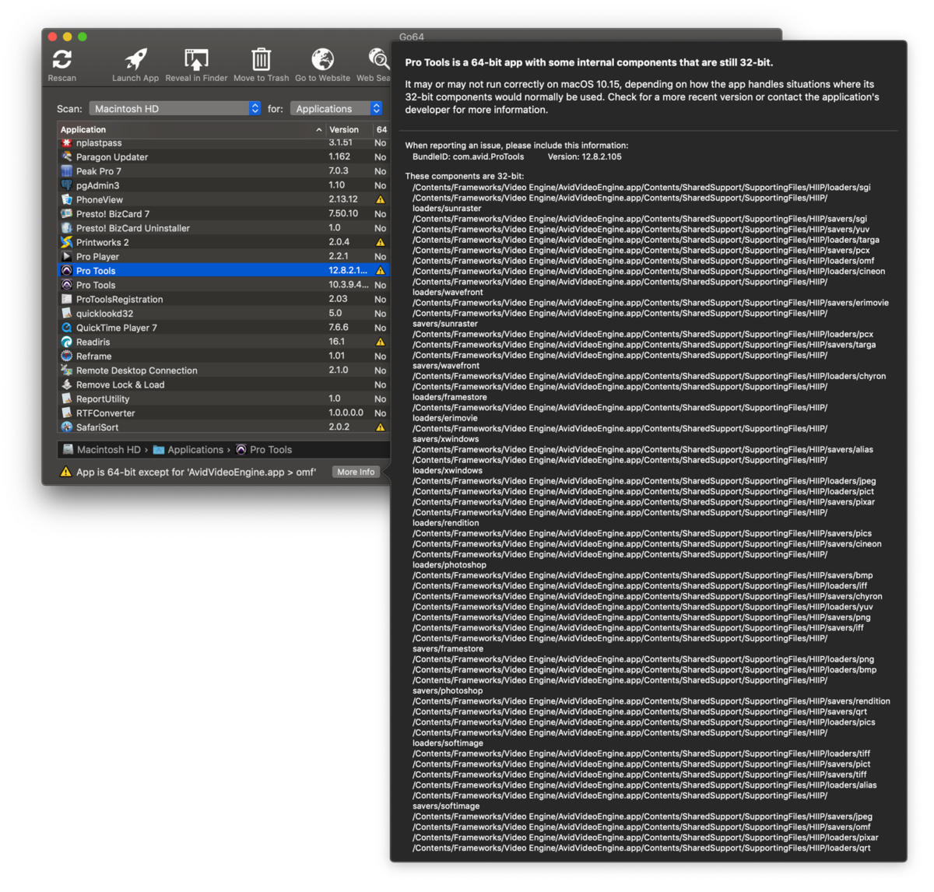Click warning icon on PhoneView row
The width and height of the screenshot is (934, 892).
click(381, 200)
